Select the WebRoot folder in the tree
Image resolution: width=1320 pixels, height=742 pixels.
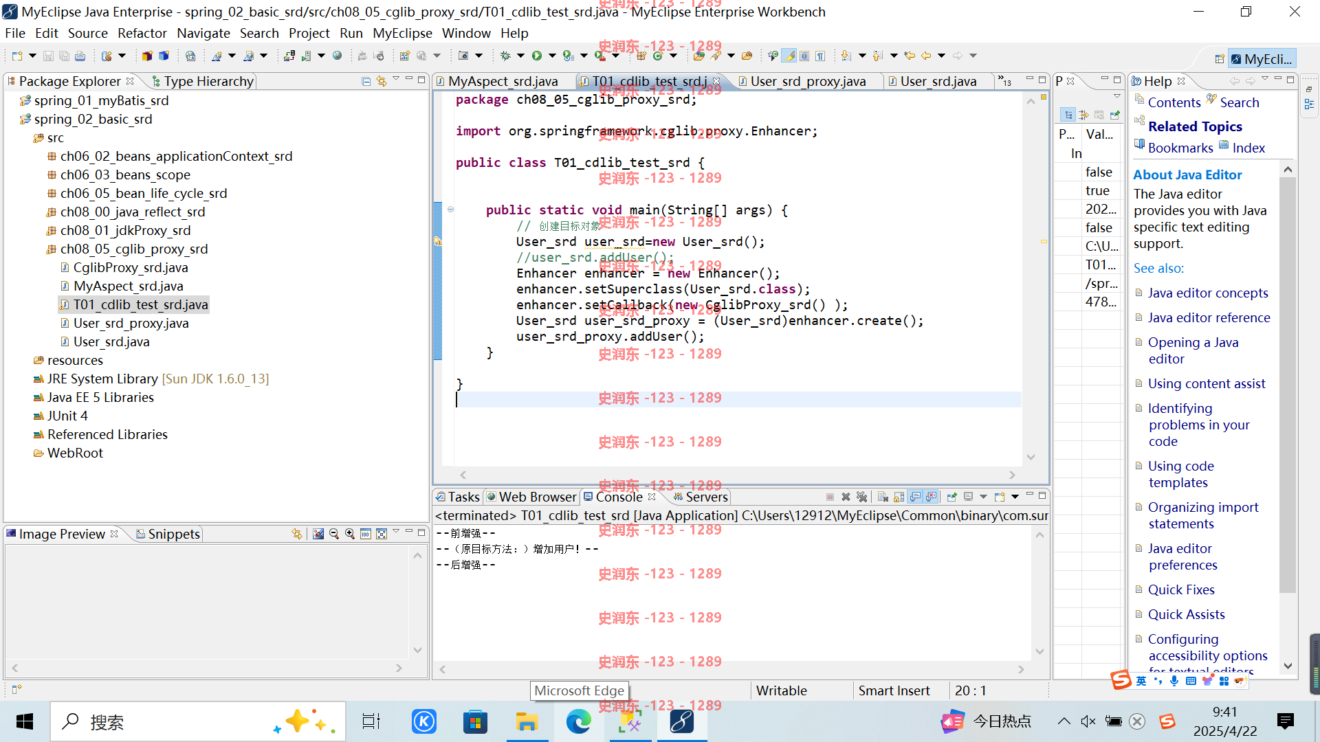[x=75, y=453]
